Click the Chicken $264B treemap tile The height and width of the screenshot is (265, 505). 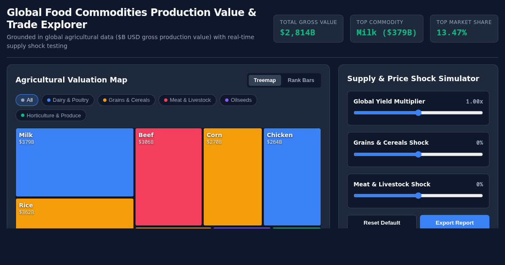click(292, 177)
